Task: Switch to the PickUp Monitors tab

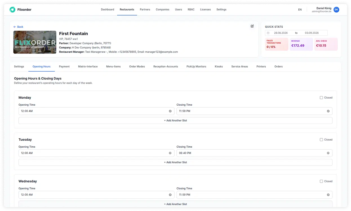Action: click(x=196, y=67)
